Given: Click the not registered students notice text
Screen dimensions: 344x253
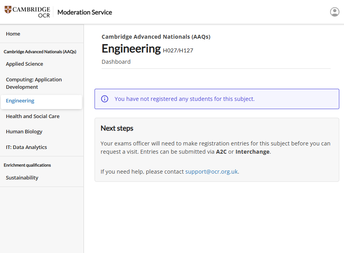Looking at the screenshot, I should tap(184, 99).
